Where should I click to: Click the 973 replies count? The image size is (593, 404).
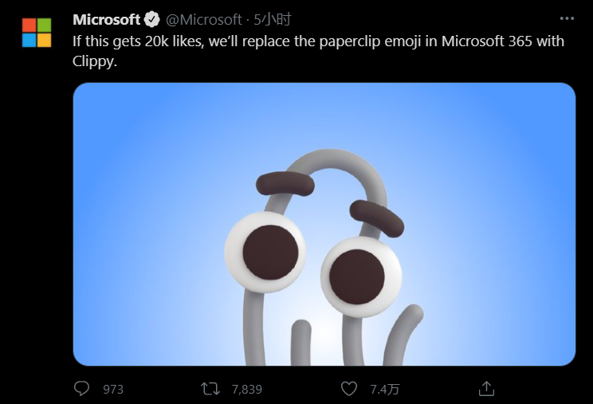coord(113,390)
